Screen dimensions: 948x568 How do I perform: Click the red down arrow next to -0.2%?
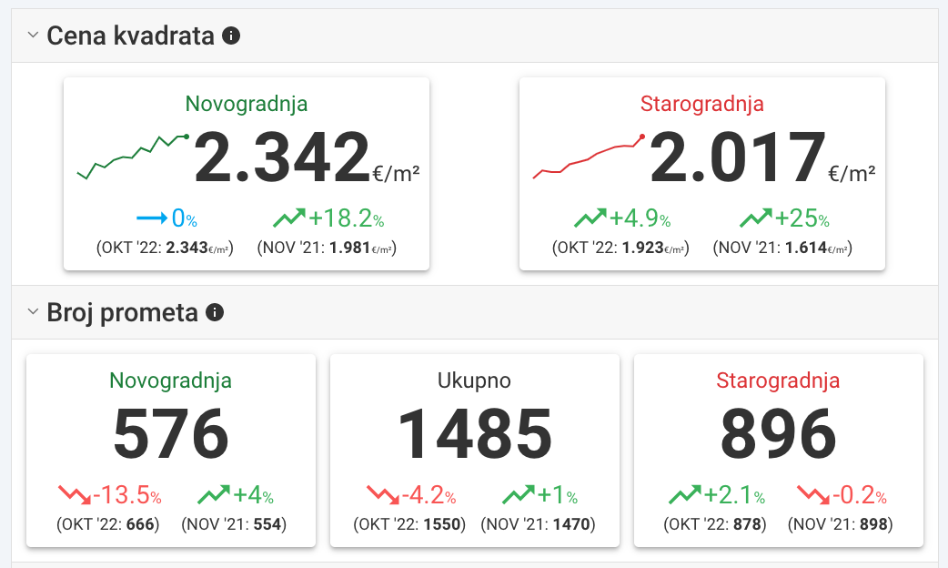pos(813,496)
